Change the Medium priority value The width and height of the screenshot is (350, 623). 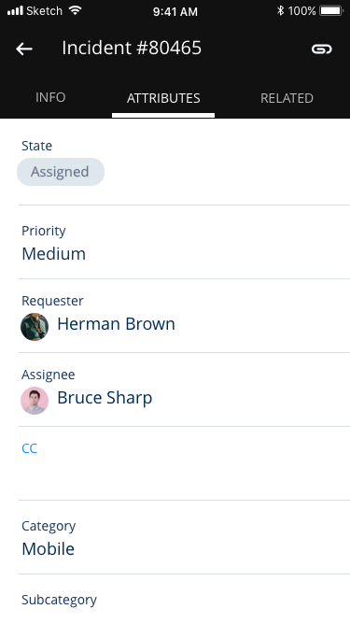(x=53, y=253)
